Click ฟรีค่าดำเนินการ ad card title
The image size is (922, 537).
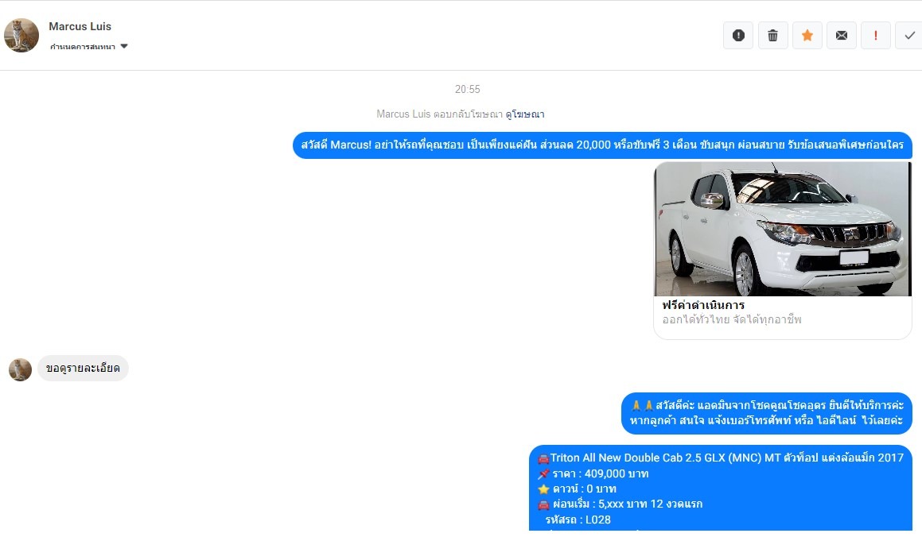click(x=703, y=305)
